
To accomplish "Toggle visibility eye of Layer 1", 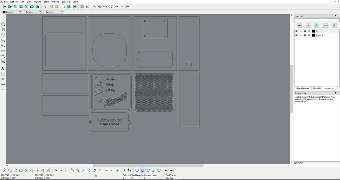I will [x=296, y=35].
